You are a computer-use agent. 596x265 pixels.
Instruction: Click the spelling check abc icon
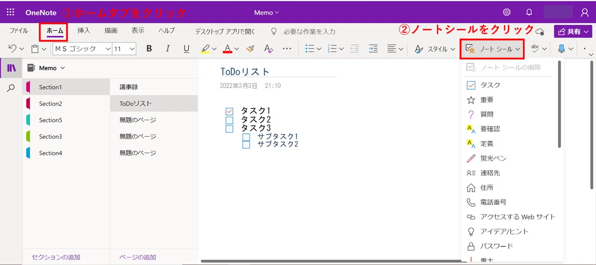[535, 49]
